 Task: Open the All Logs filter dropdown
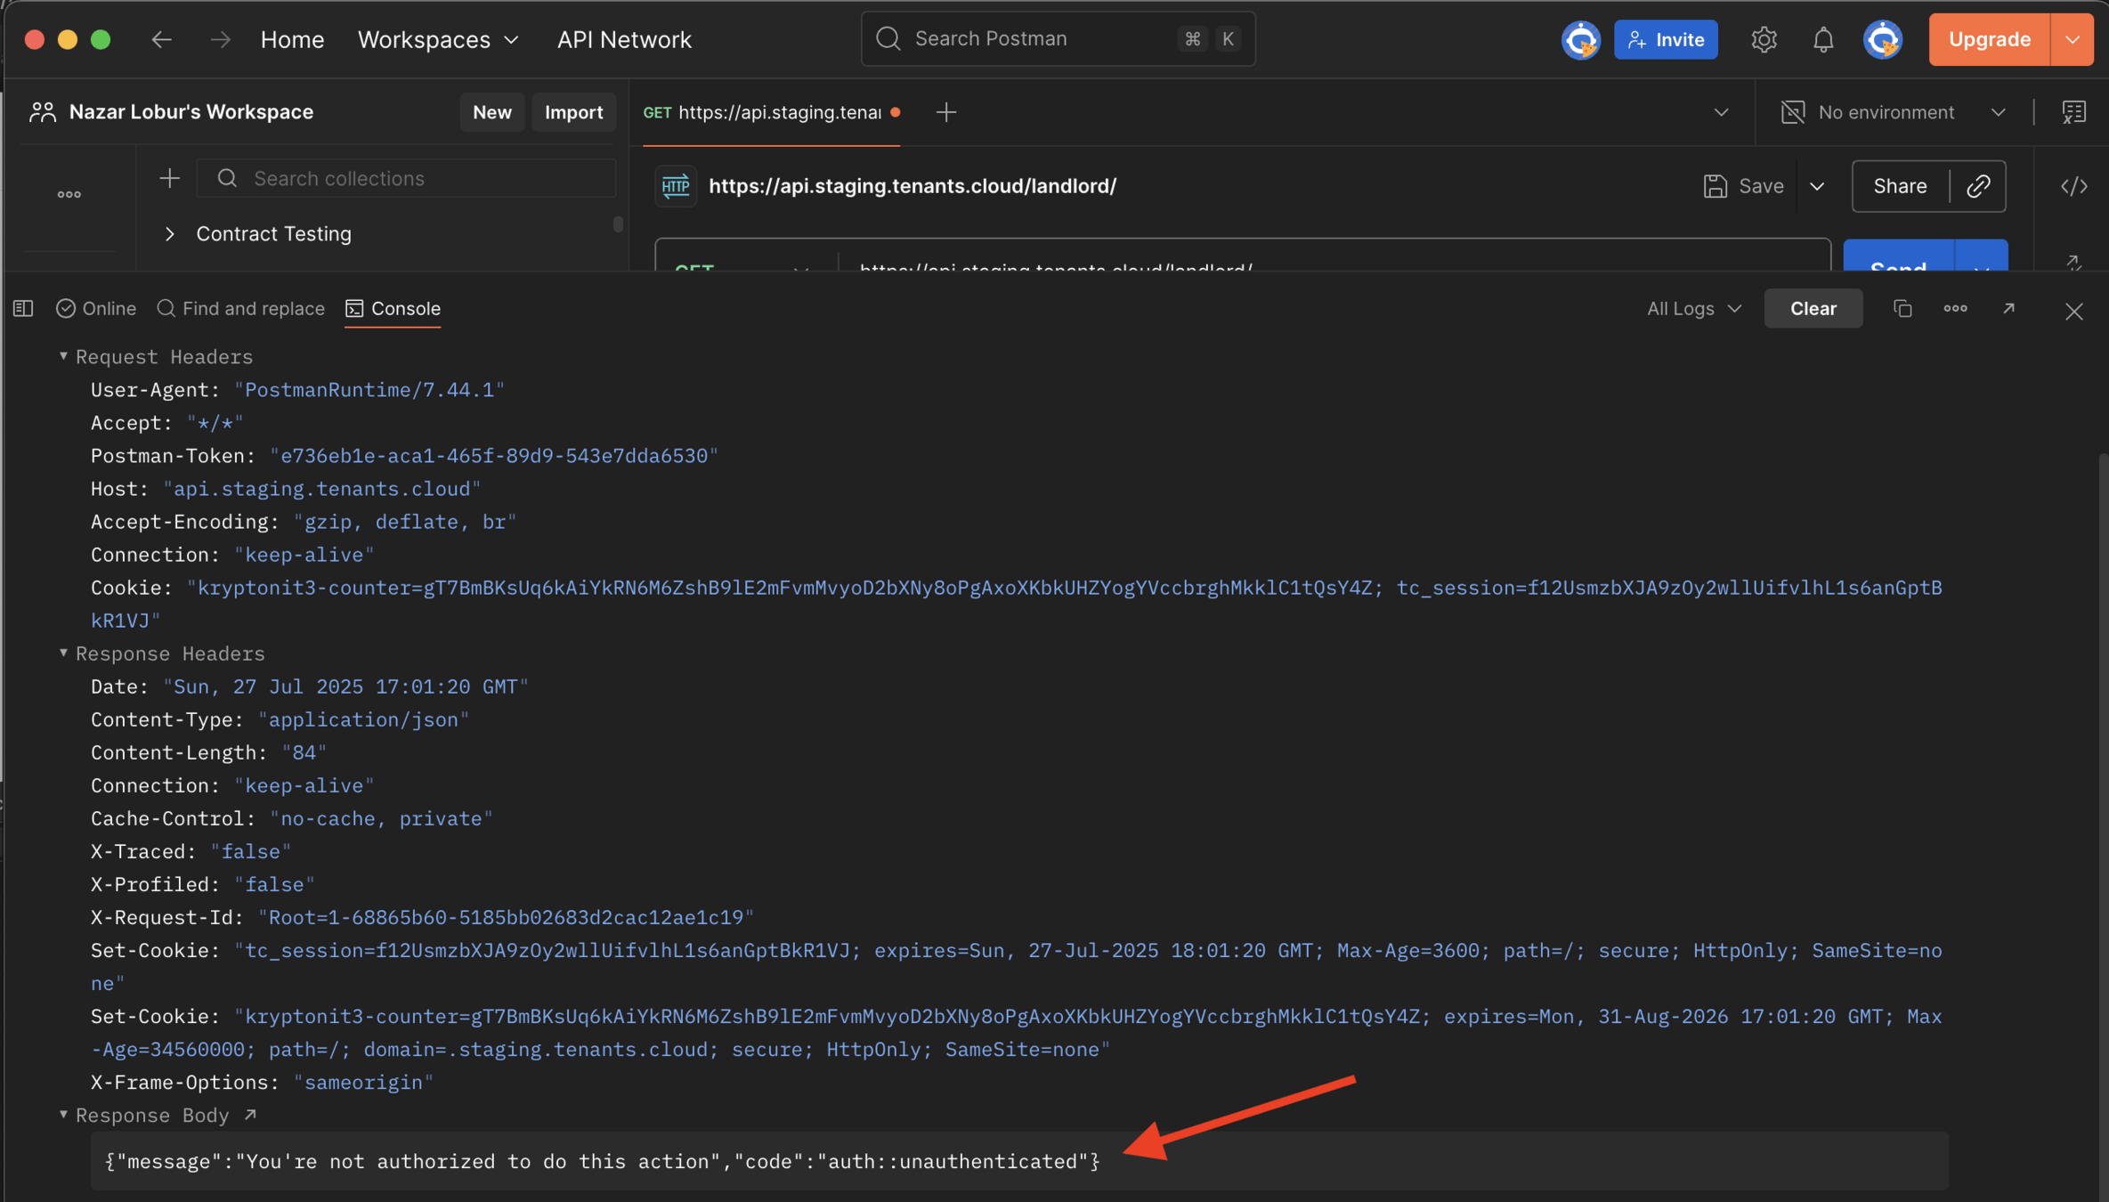1693,308
